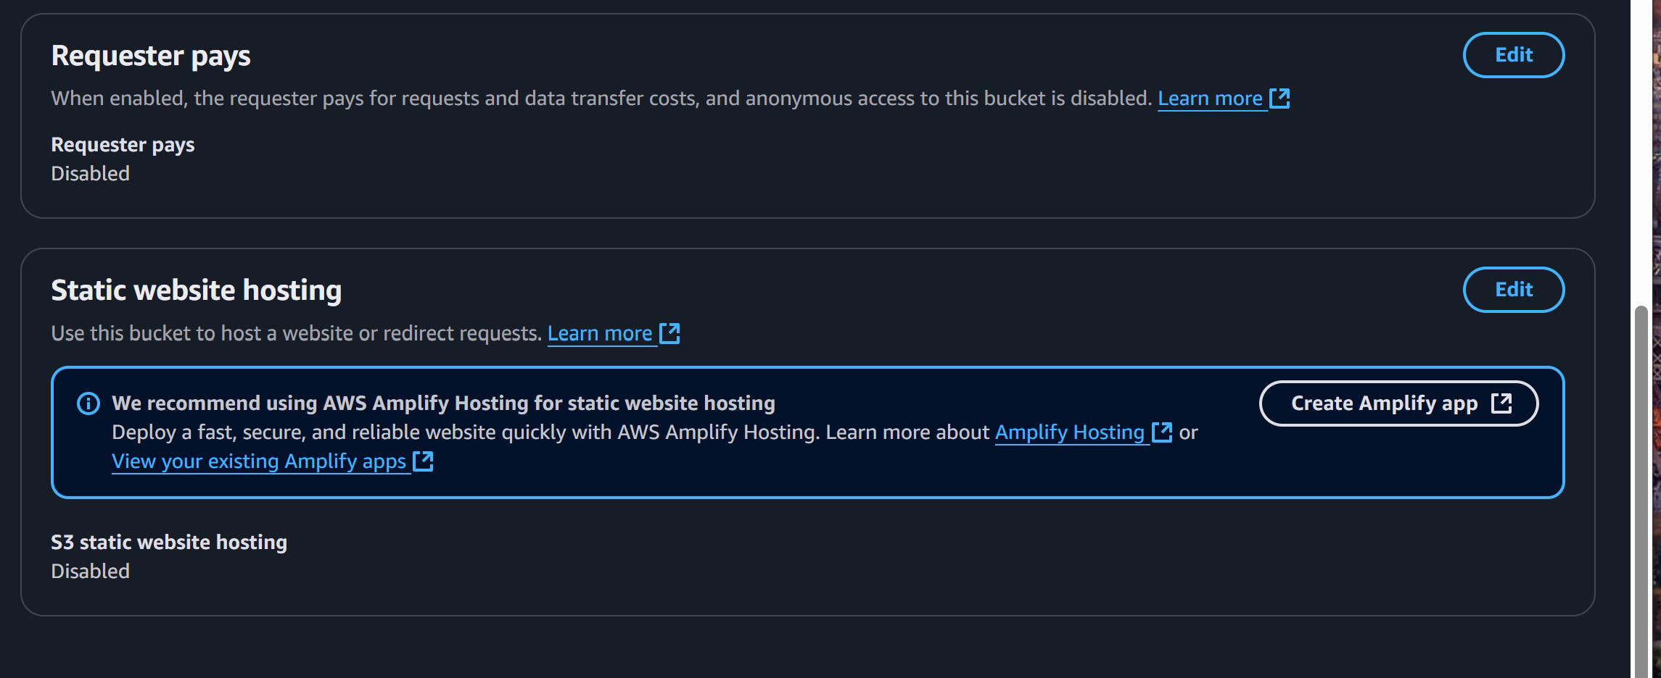Click the Requester pays section heading

tap(151, 56)
